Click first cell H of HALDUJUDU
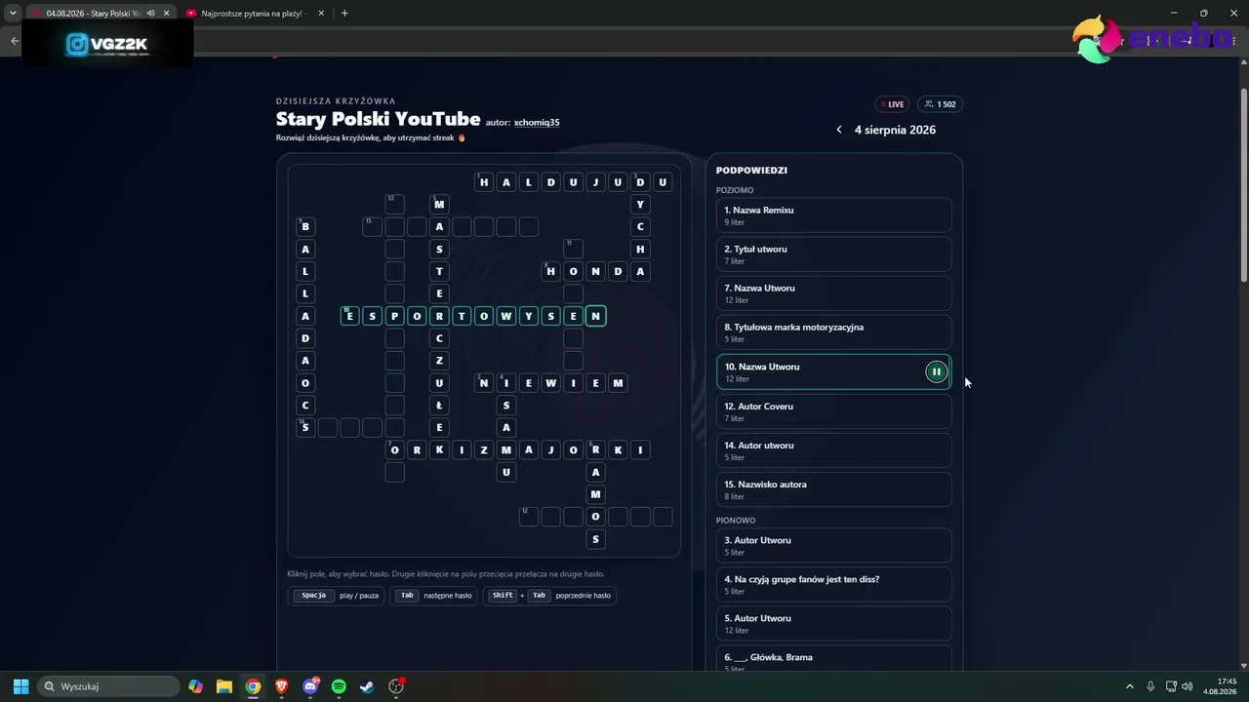1249x702 pixels. [484, 182]
